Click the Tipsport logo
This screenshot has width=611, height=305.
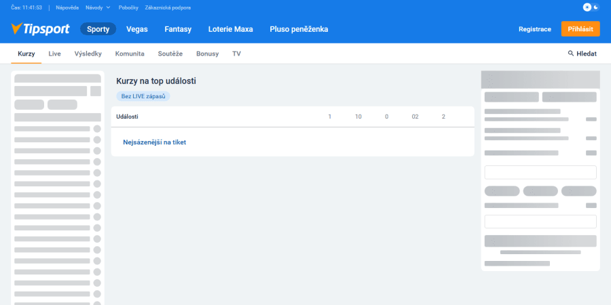pyautogui.click(x=40, y=29)
